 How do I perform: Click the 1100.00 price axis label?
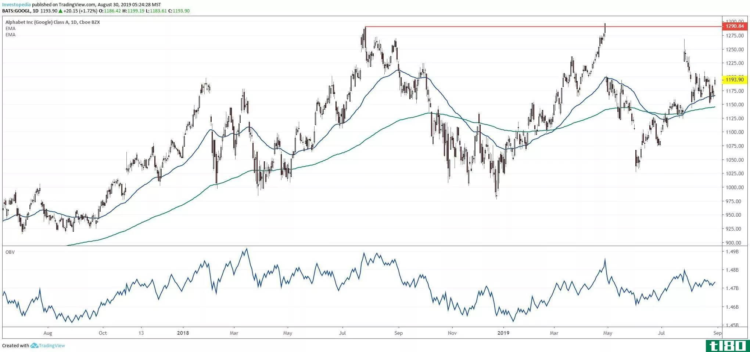[735, 132]
